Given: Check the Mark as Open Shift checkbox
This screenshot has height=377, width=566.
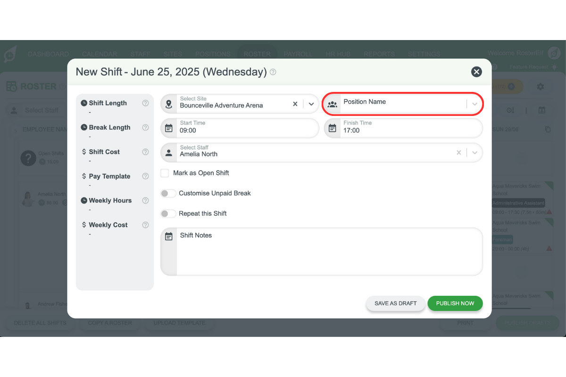Looking at the screenshot, I should click(165, 173).
